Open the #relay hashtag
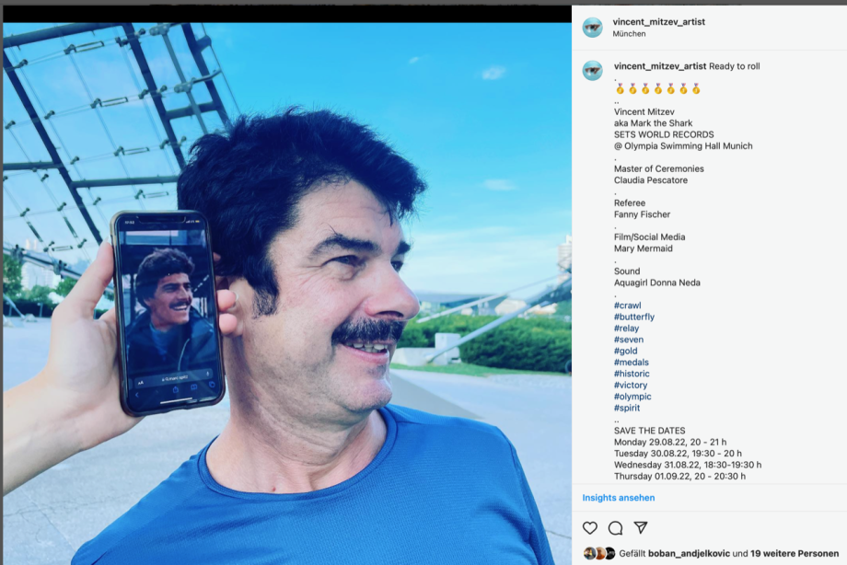The height and width of the screenshot is (565, 847). click(626, 328)
